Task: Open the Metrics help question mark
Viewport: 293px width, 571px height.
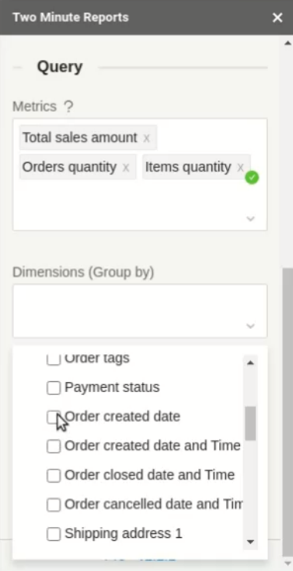Action: pos(68,107)
